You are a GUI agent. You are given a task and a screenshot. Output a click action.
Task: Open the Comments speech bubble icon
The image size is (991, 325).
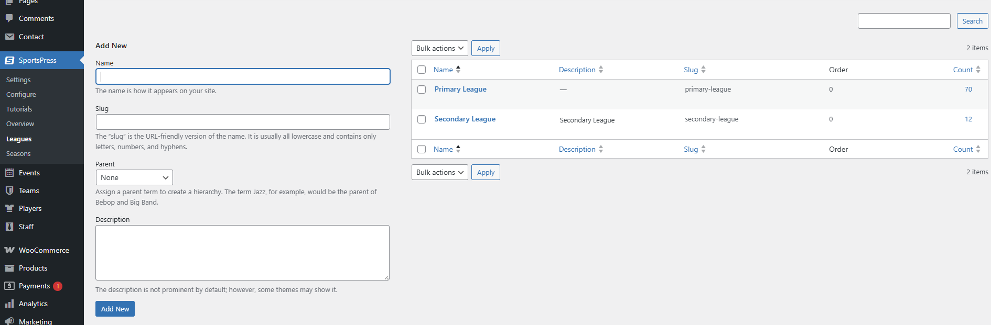pos(9,18)
